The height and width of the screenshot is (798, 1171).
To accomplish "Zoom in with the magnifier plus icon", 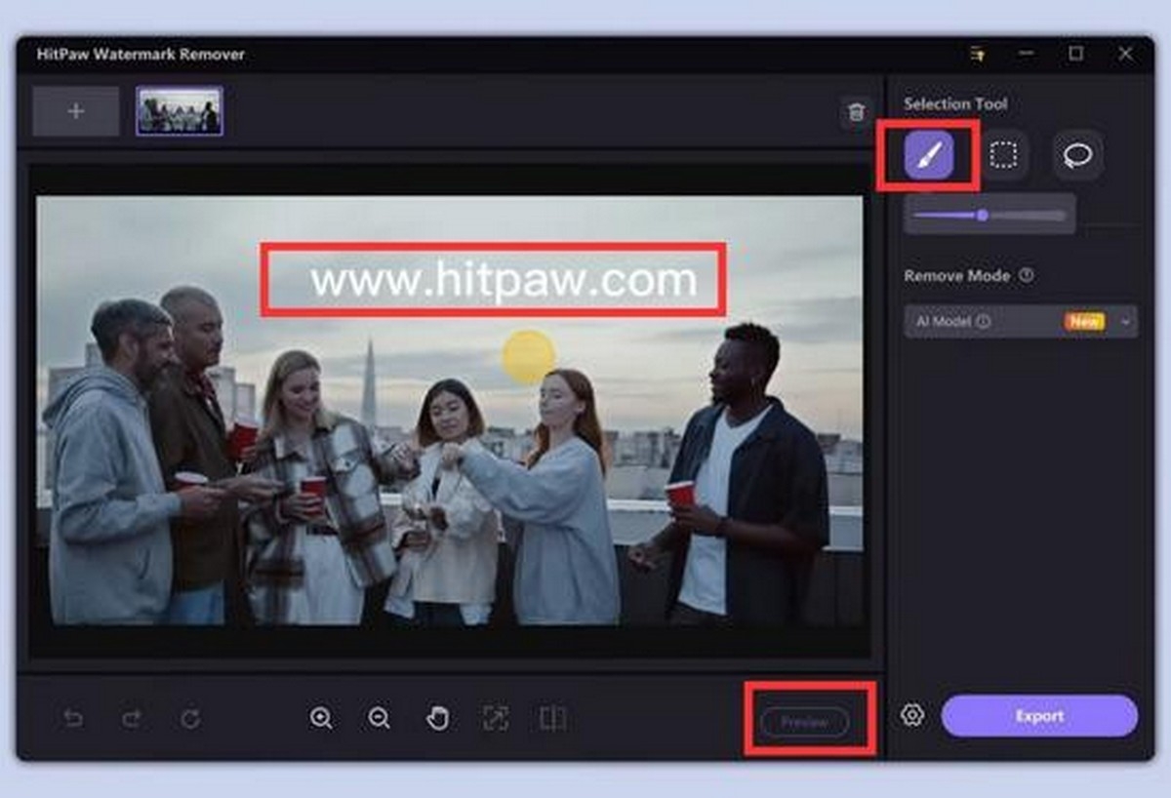I will (321, 719).
